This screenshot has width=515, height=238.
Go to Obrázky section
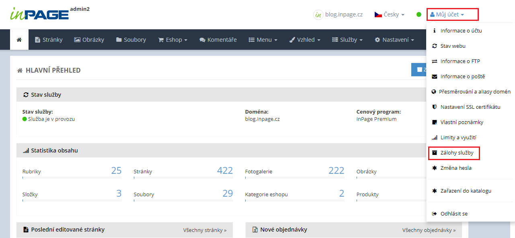click(89, 40)
